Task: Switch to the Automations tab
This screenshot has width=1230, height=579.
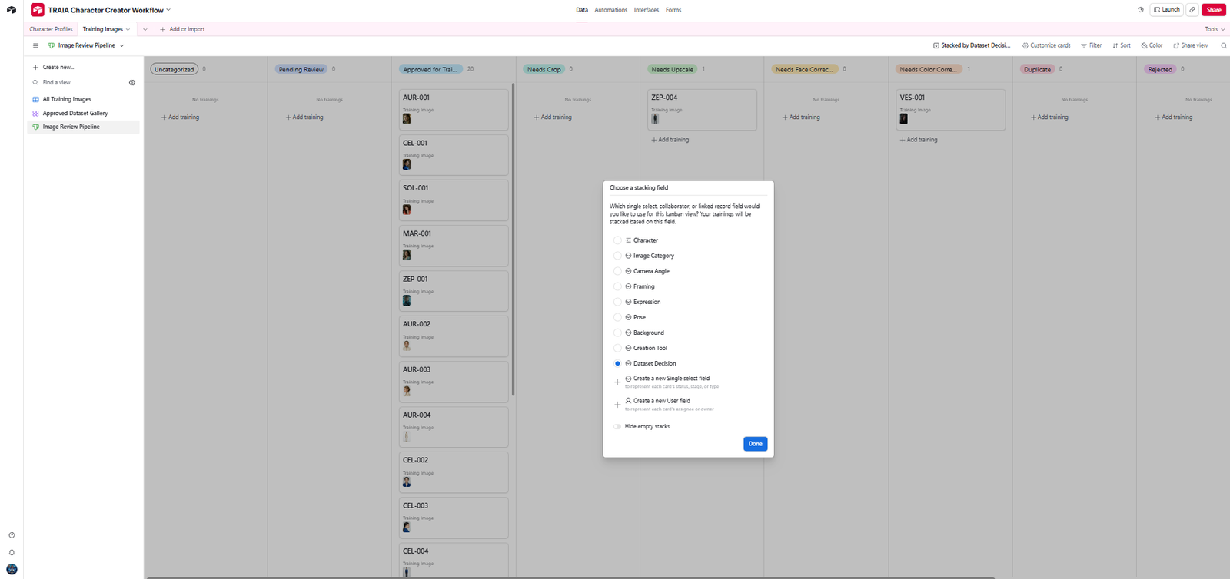Action: 610,10
